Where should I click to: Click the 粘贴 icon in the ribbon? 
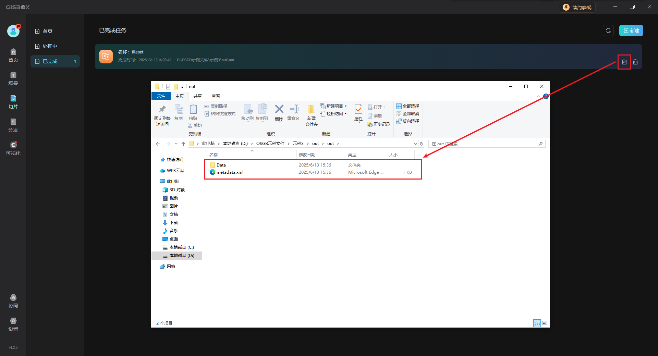pos(193,113)
